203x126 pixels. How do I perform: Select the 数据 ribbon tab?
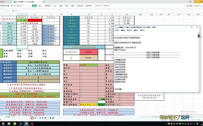(61, 6)
